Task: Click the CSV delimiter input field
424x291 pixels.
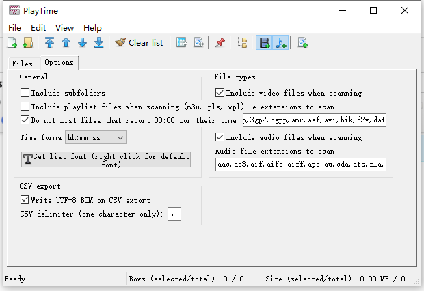Action: [x=174, y=214]
